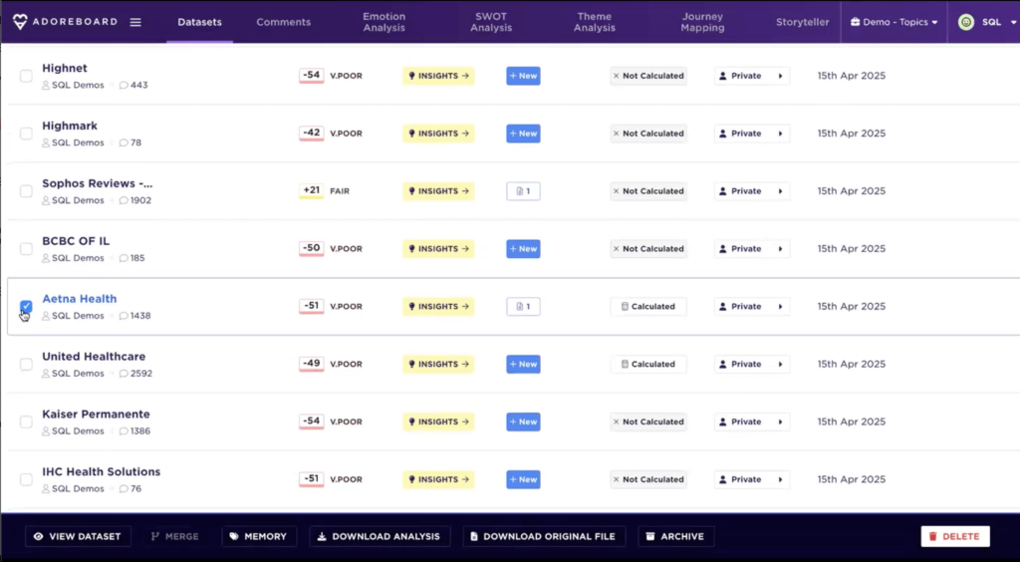This screenshot has height=562, width=1020.
Task: Click + New for Highnet
Action: click(x=523, y=76)
